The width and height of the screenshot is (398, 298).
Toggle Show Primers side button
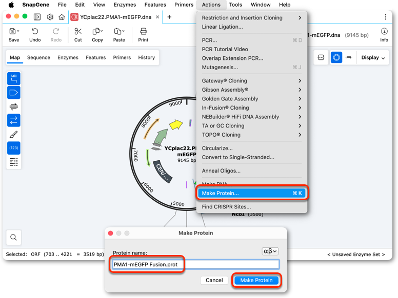14,107
